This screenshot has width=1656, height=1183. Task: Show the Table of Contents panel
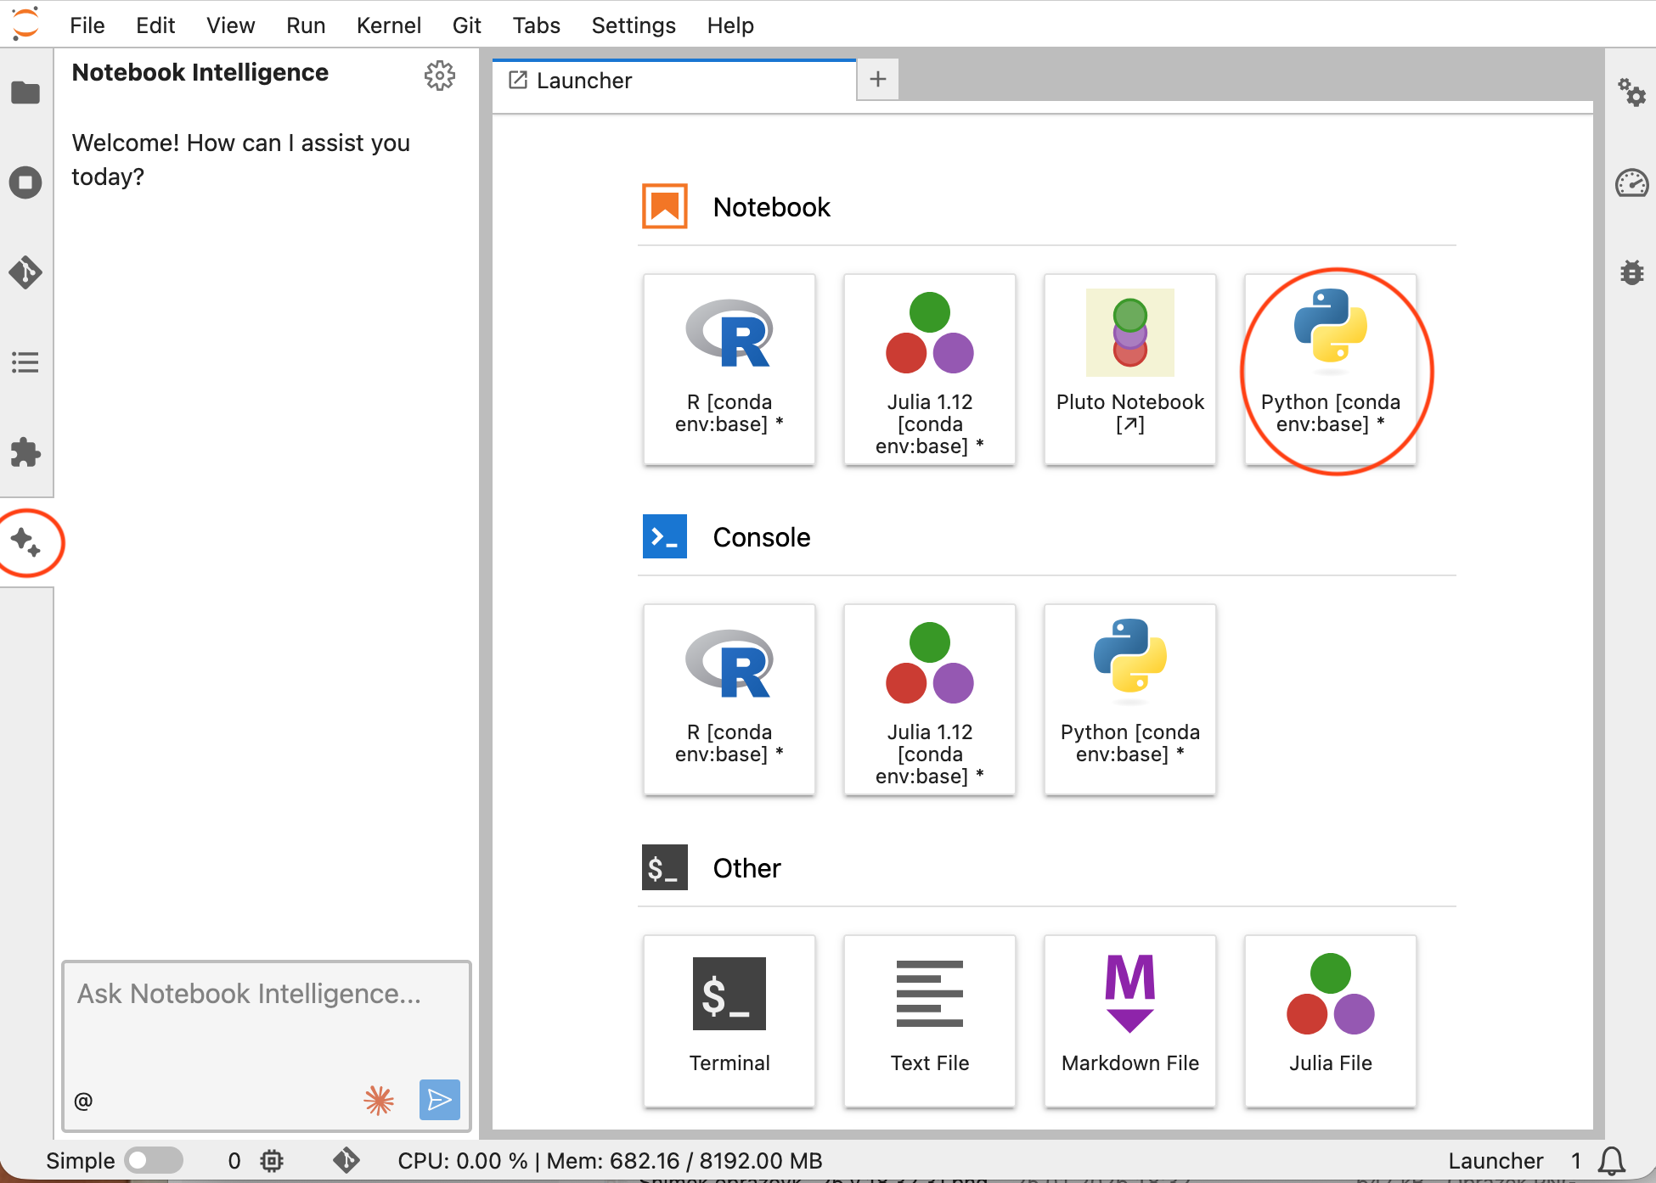click(x=25, y=362)
